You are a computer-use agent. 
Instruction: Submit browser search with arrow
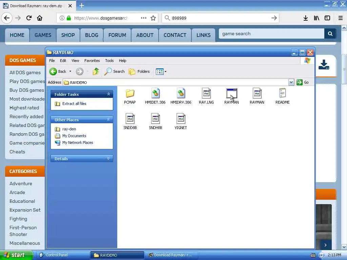coord(274,18)
